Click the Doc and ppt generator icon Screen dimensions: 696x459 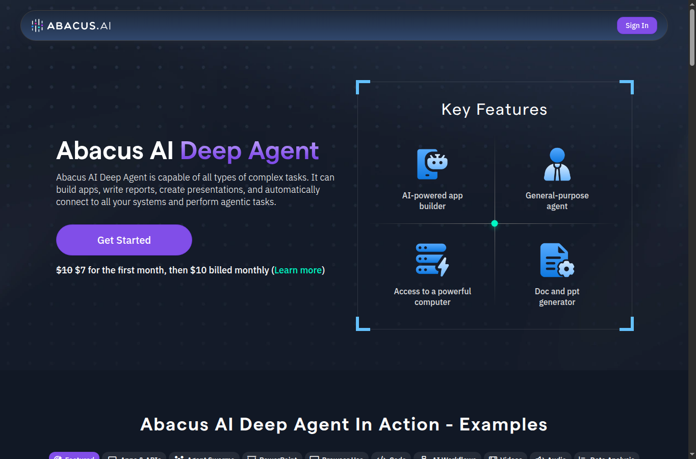[557, 260]
